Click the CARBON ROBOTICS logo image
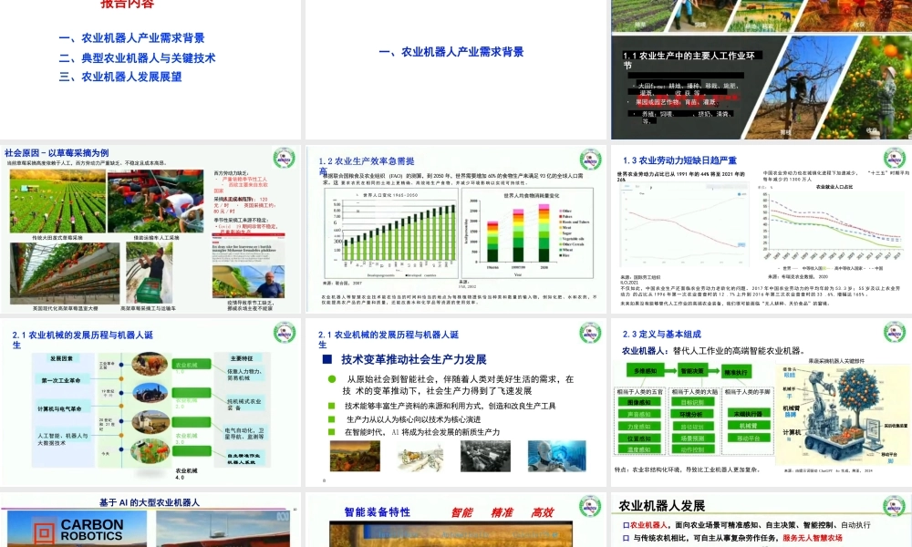 [78, 529]
